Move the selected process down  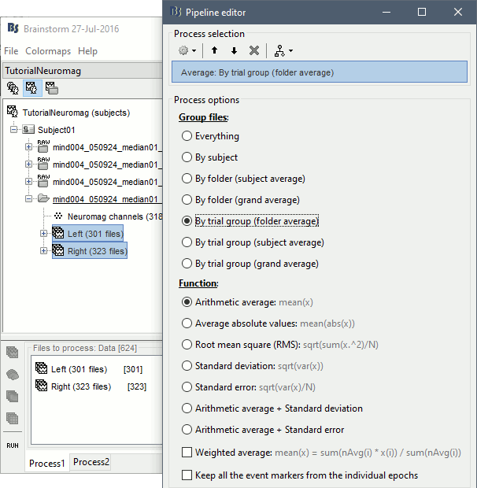coord(234,50)
